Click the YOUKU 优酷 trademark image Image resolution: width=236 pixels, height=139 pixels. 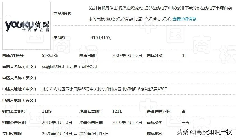click(26, 26)
